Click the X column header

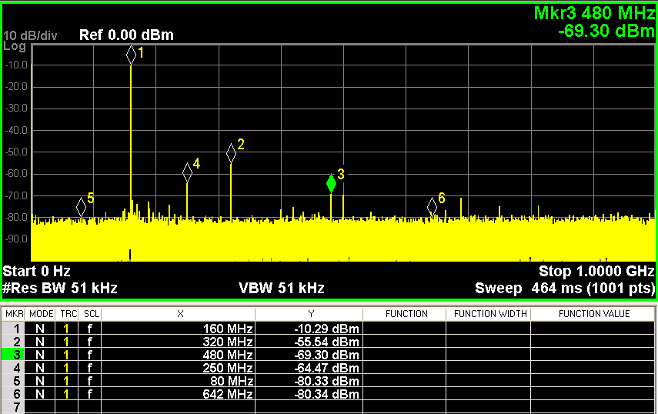pos(179,314)
